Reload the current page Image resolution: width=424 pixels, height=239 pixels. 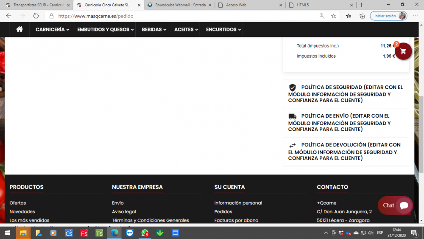tap(36, 16)
